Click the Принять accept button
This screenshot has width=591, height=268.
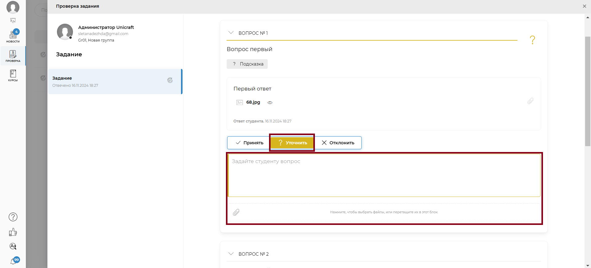[x=249, y=143]
